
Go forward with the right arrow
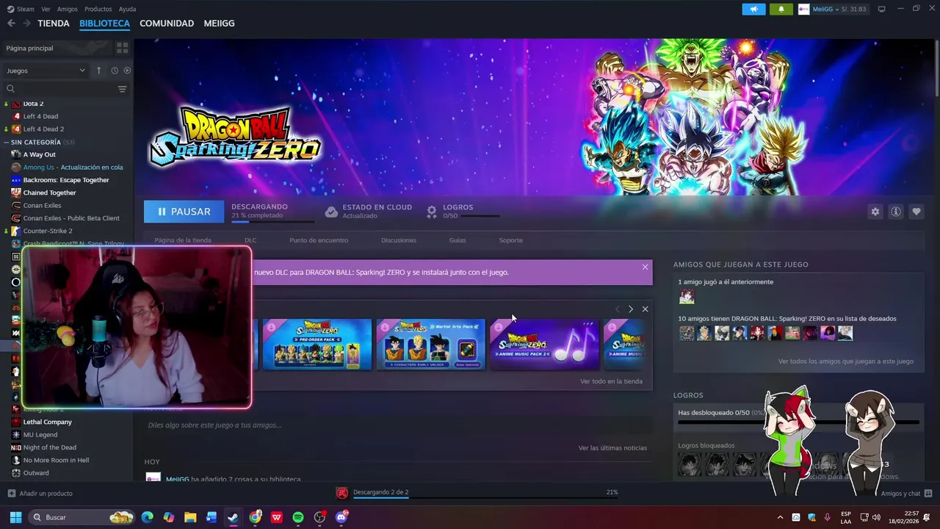coord(26,24)
